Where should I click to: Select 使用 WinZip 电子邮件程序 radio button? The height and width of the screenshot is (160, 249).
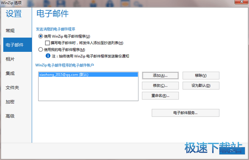41,36
